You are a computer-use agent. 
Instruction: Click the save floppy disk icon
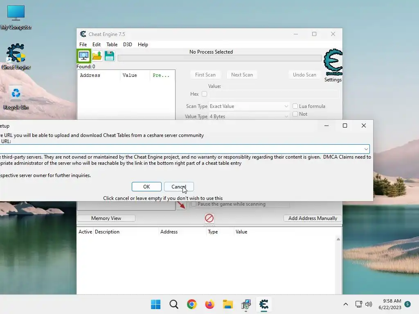coord(110,56)
